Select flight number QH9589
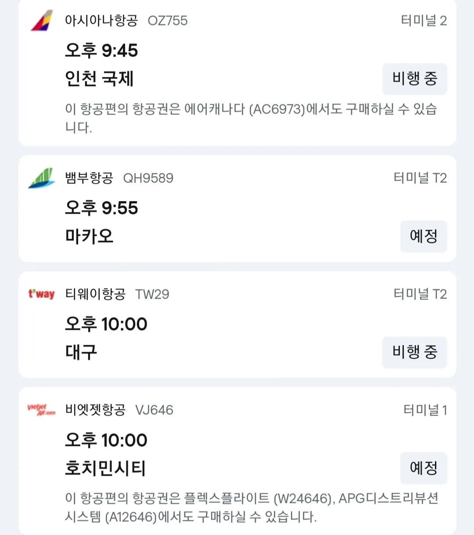This screenshot has height=535, width=474. pos(148,178)
